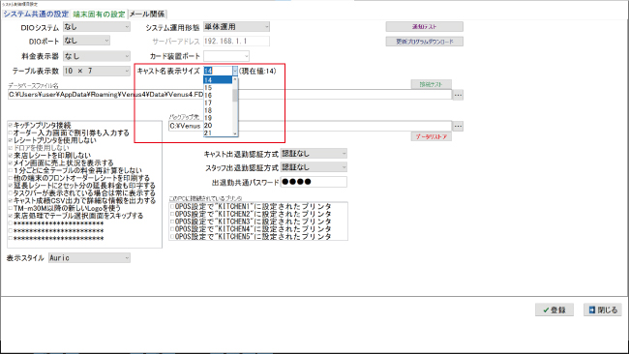Click the 出退勤共通パスワード field
Image resolution: width=629 pixels, height=354 pixels.
[314, 182]
